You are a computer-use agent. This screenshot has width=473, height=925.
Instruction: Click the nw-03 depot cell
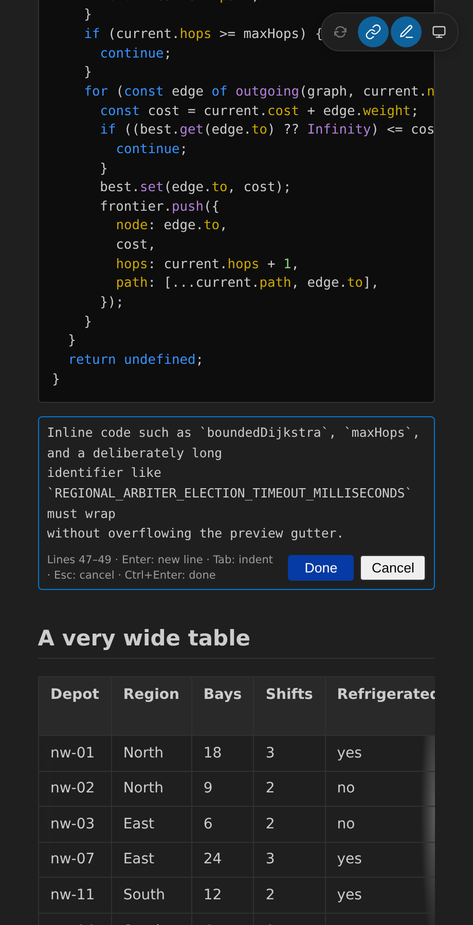[75, 824]
